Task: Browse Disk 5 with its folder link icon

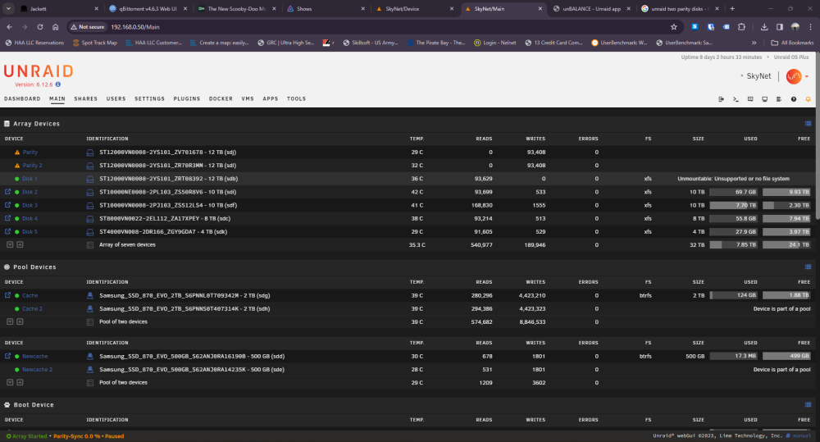Action: click(7, 231)
